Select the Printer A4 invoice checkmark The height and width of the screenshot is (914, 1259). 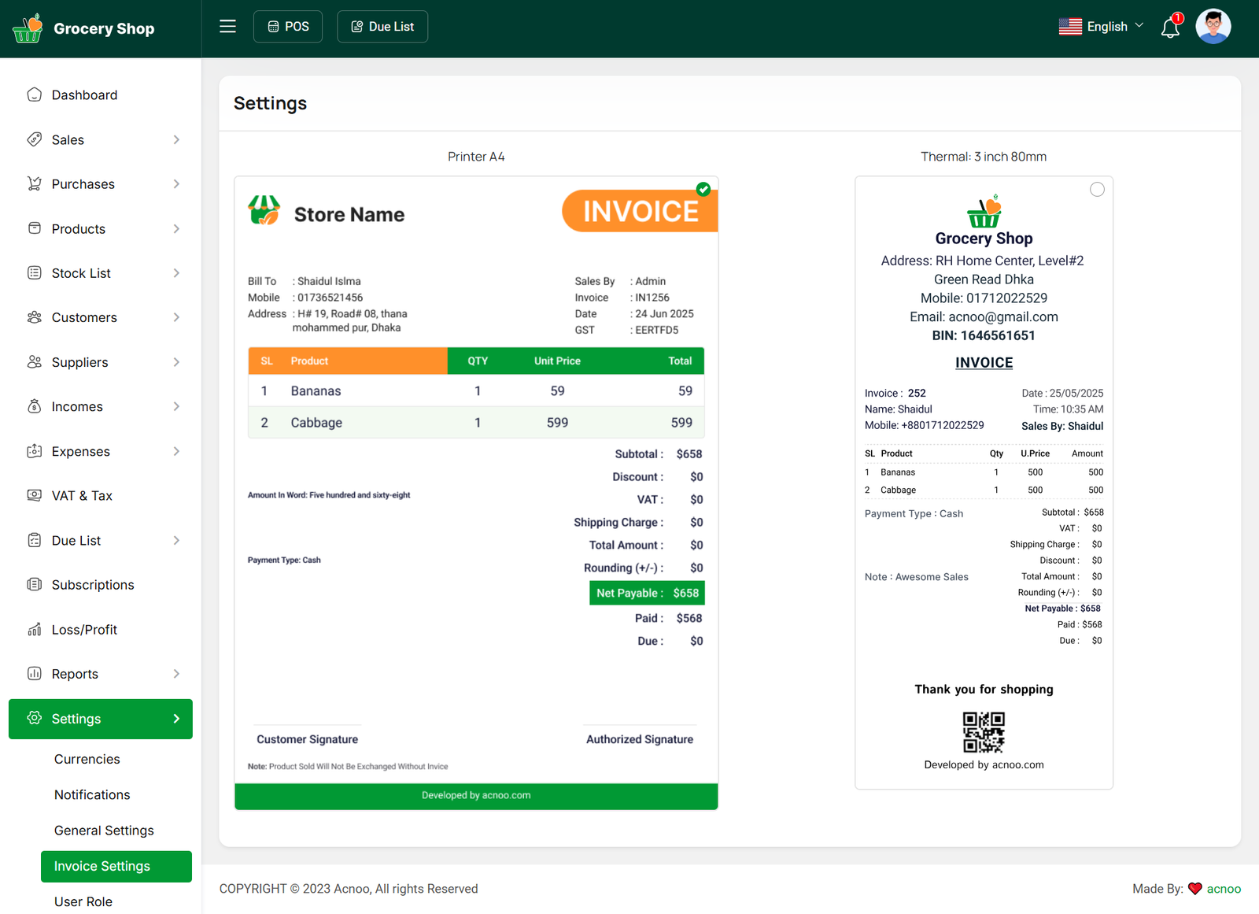click(x=703, y=190)
